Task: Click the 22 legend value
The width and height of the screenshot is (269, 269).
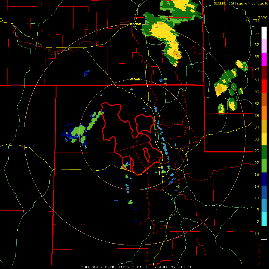Action: 257,163
